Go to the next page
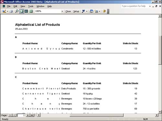162x121 pixels. pyautogui.click(x=28, y=115)
